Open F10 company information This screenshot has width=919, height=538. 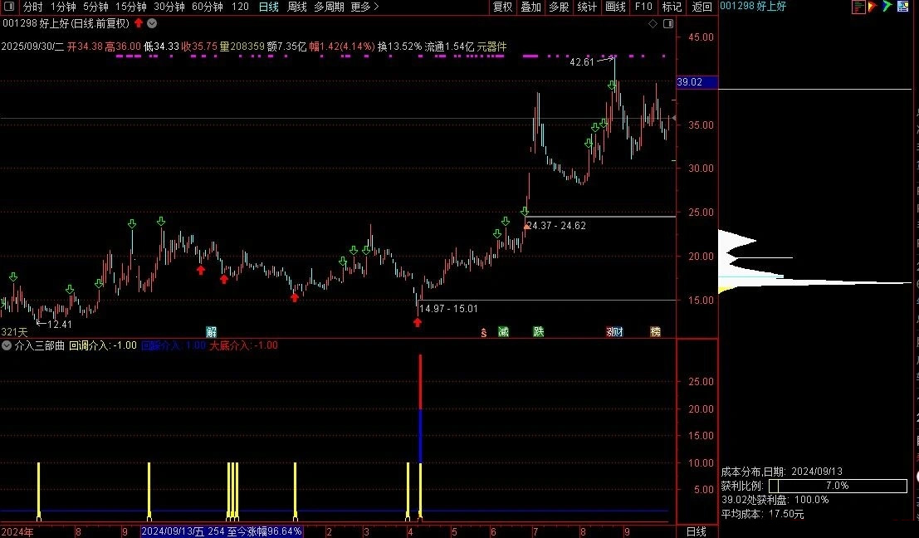tap(643, 7)
